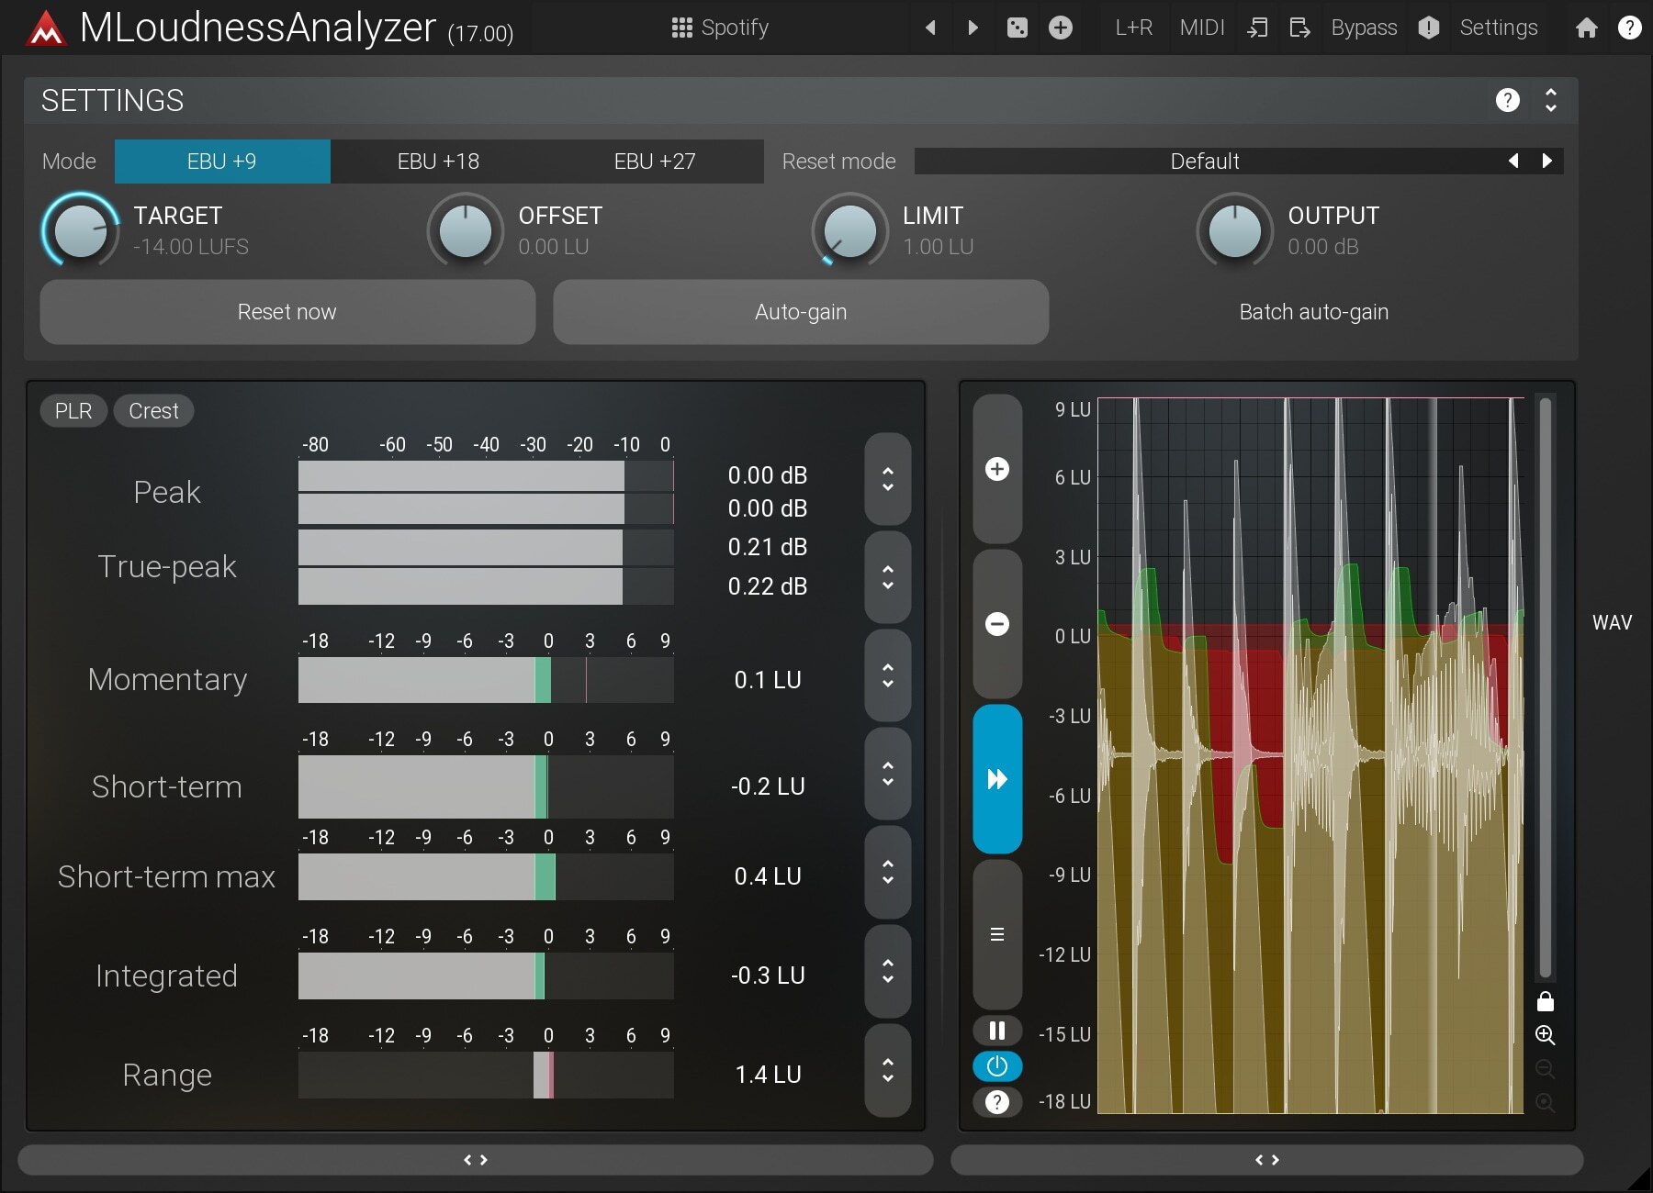Click the fast-forward double arrow graph button
1653x1193 pixels.
pos(997,779)
